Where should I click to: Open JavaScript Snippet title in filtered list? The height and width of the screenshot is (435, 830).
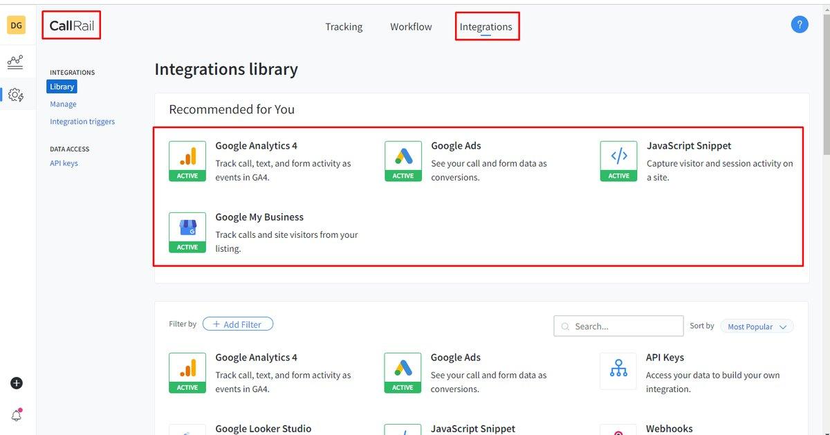[x=473, y=429]
